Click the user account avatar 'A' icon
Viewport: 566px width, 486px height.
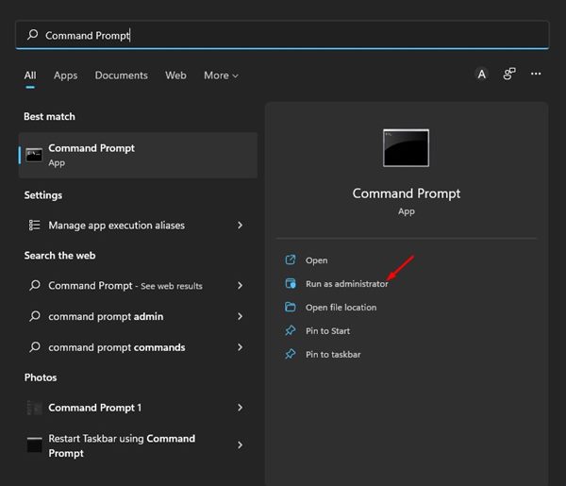pyautogui.click(x=482, y=75)
